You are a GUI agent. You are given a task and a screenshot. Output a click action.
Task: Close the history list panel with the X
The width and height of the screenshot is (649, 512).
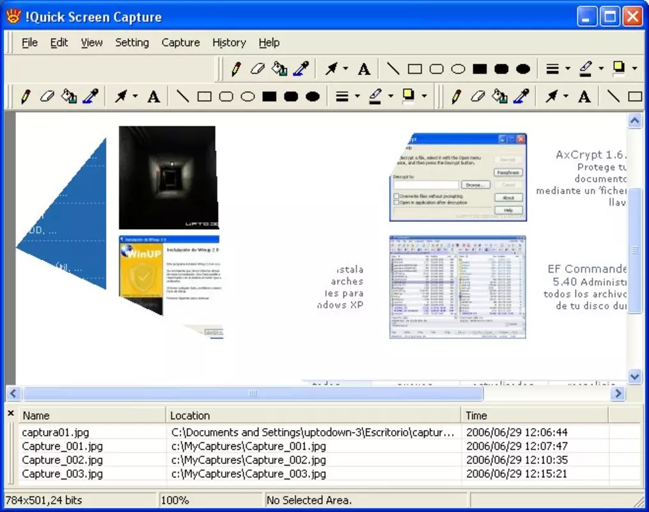click(x=11, y=413)
